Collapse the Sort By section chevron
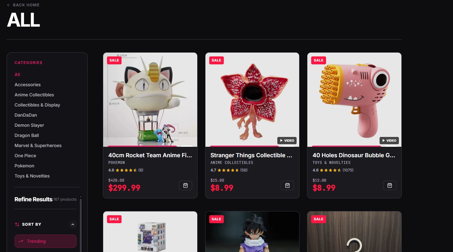This screenshot has width=453, height=252. point(73,224)
